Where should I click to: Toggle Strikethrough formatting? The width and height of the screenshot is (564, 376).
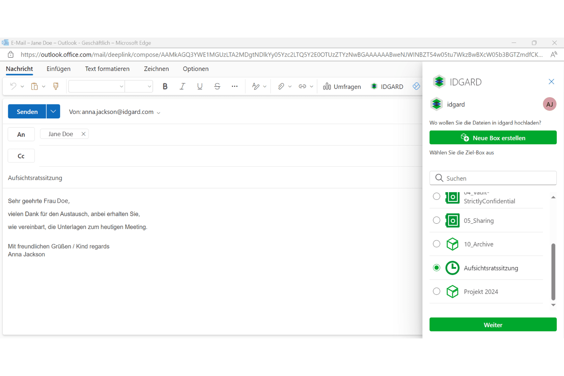click(217, 86)
